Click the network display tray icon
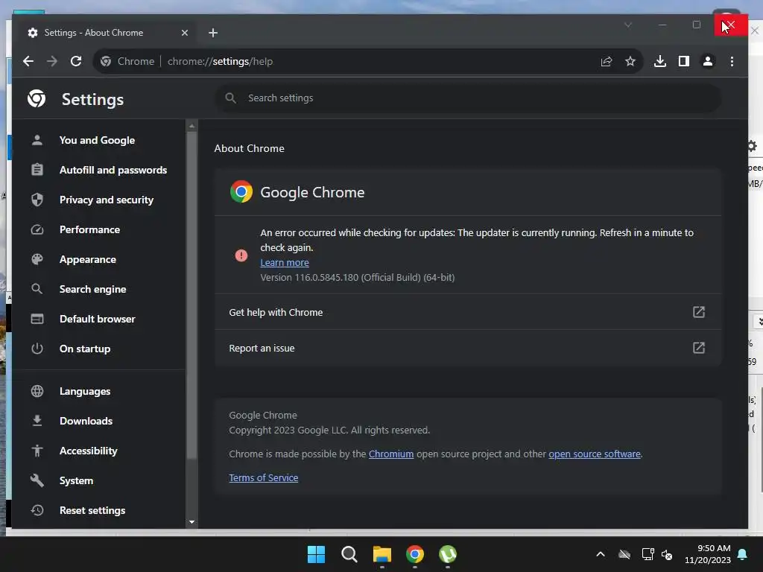Image resolution: width=763 pixels, height=572 pixels. click(x=648, y=554)
